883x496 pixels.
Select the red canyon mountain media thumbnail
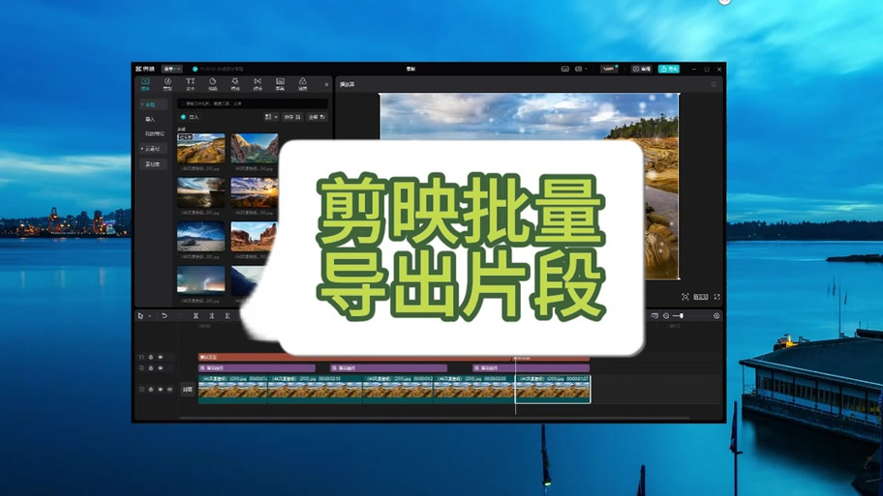pos(255,149)
